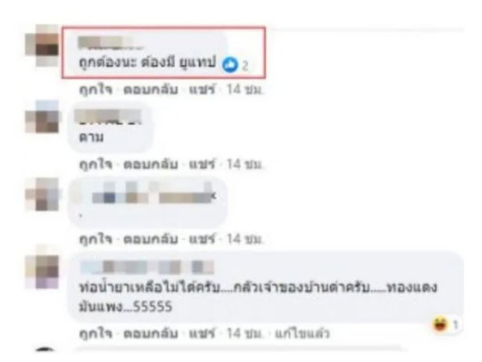The width and height of the screenshot is (482, 362).
Task: Click the blue like reaction icon on first comment
Action: click(x=230, y=65)
